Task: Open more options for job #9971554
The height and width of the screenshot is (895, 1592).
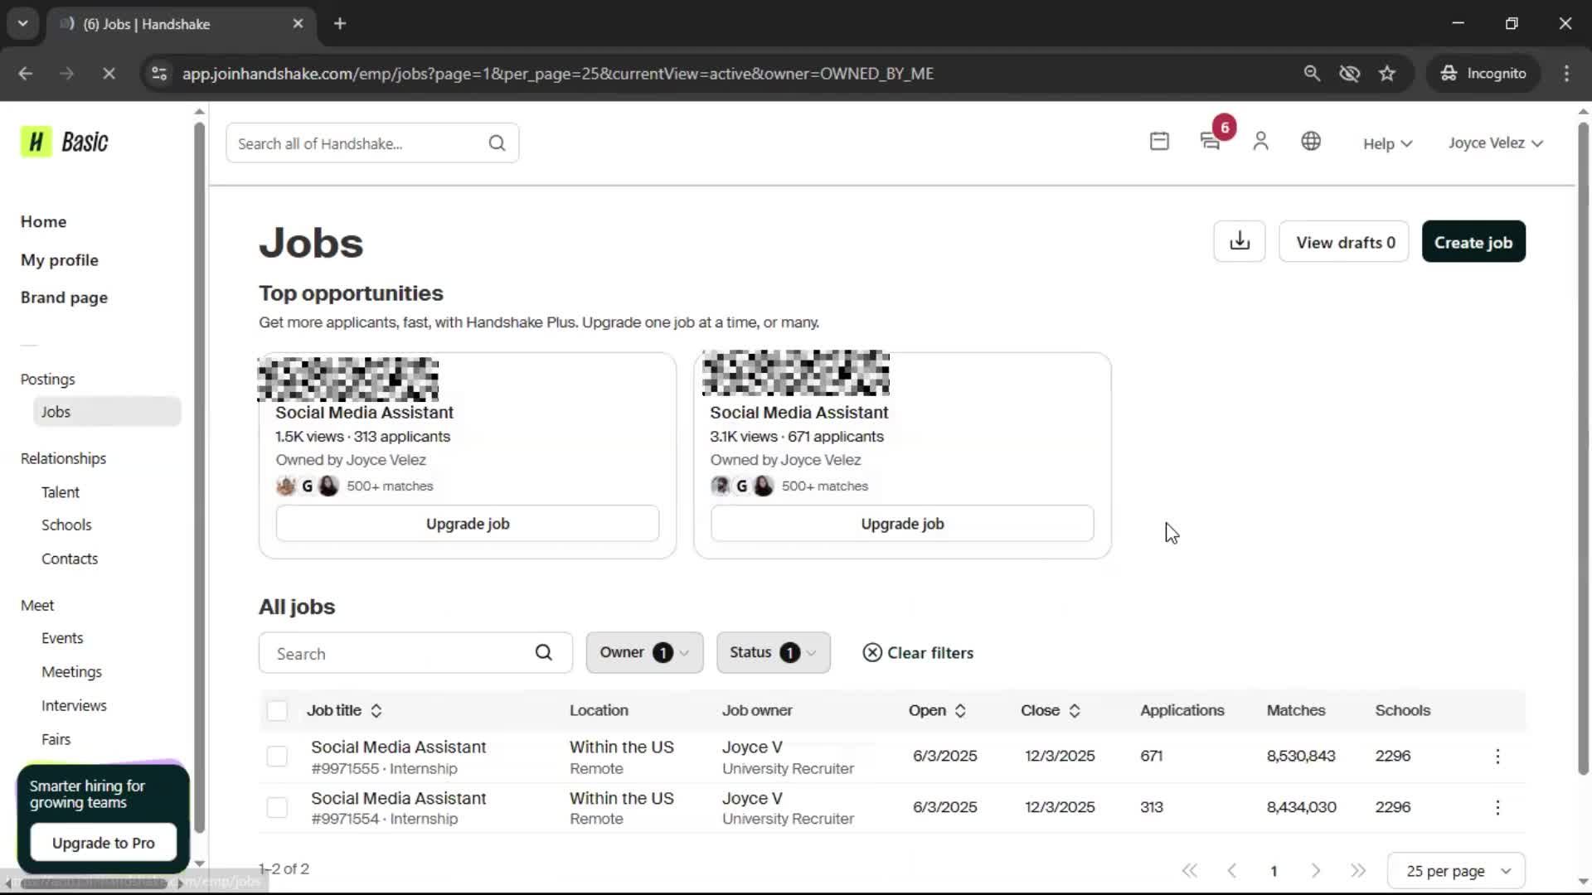Action: coord(1497,808)
